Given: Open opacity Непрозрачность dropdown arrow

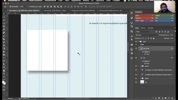Looking at the screenshot, I should [x=175, y=35].
